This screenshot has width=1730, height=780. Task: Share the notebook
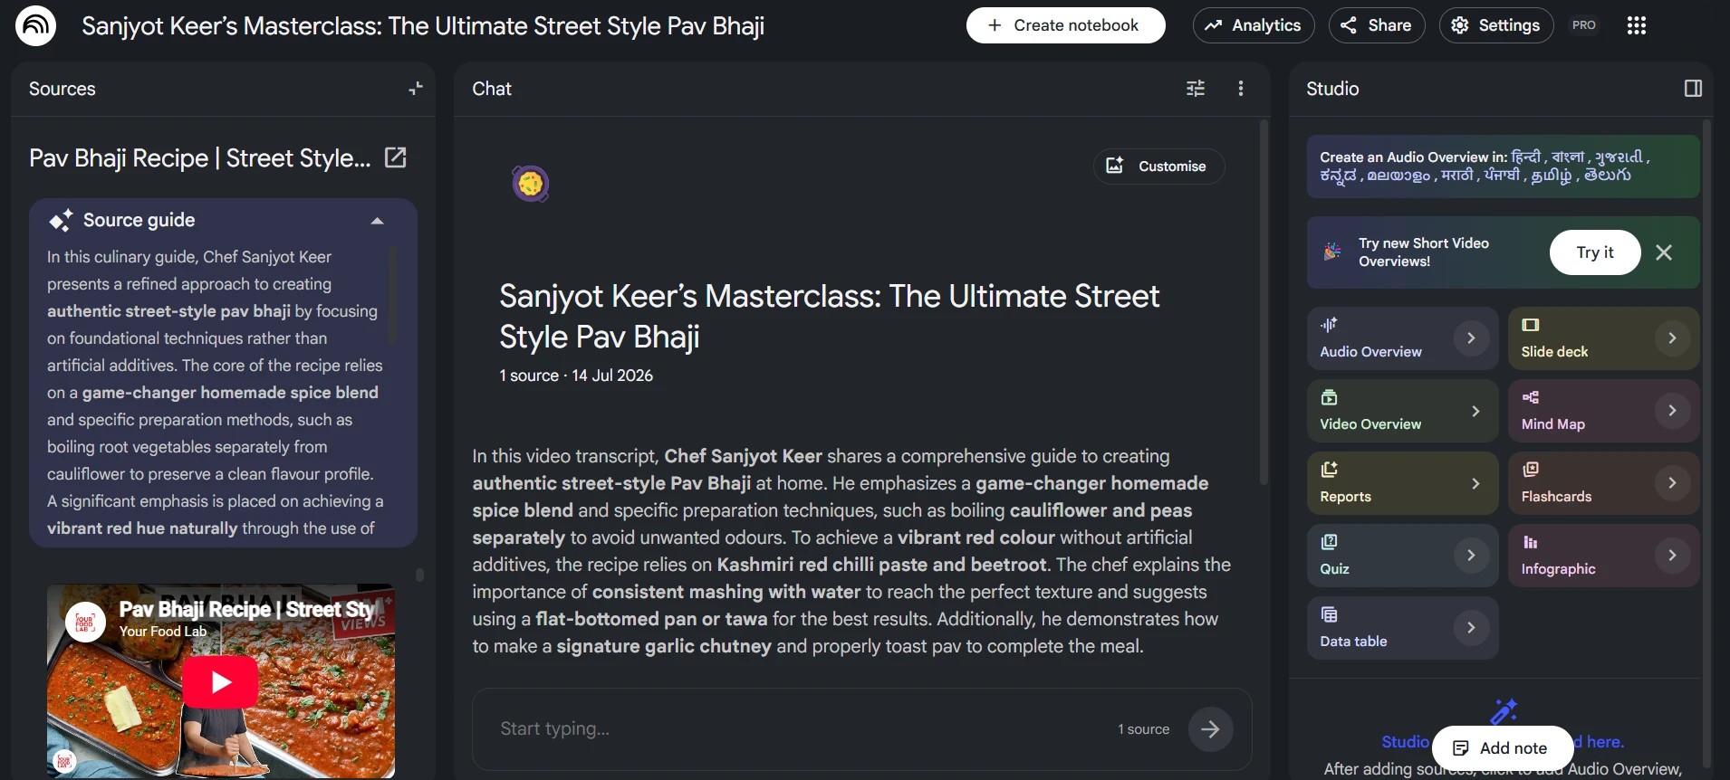pyautogui.click(x=1377, y=25)
